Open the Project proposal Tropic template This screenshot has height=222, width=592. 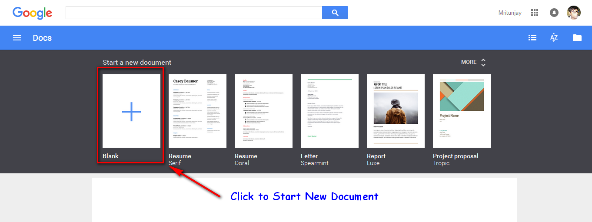[462, 111]
